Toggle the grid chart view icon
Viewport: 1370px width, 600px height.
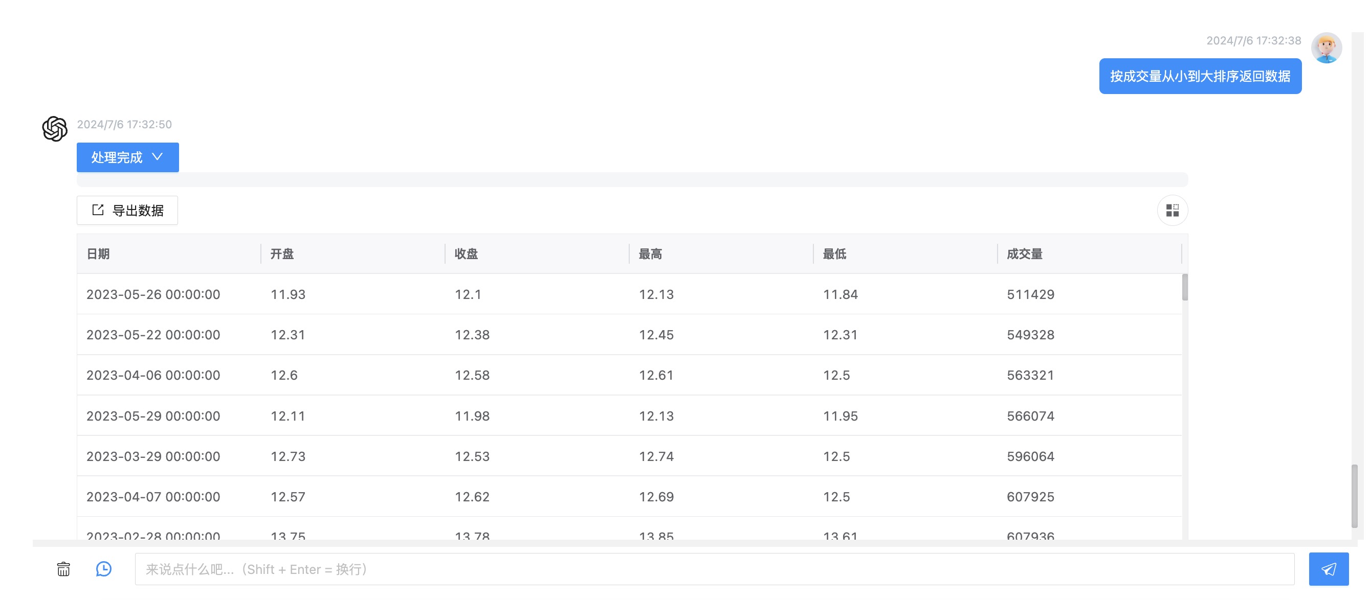point(1172,211)
